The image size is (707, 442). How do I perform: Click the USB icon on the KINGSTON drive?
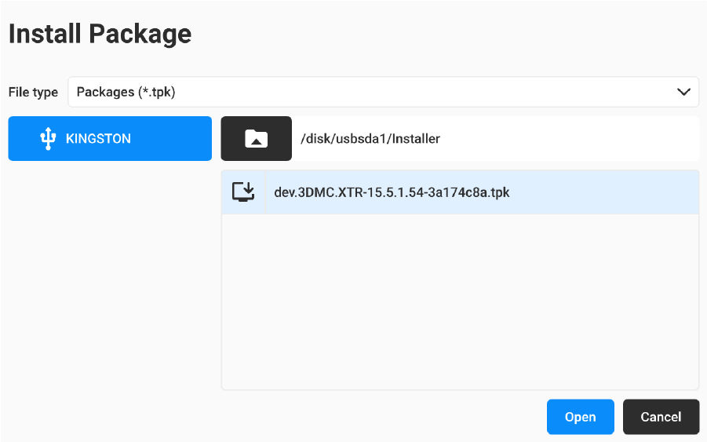point(49,139)
